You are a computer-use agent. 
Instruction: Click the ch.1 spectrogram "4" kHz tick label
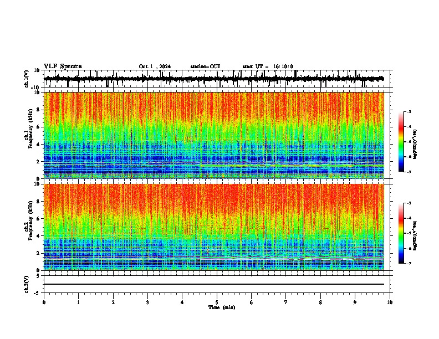(x=38, y=145)
